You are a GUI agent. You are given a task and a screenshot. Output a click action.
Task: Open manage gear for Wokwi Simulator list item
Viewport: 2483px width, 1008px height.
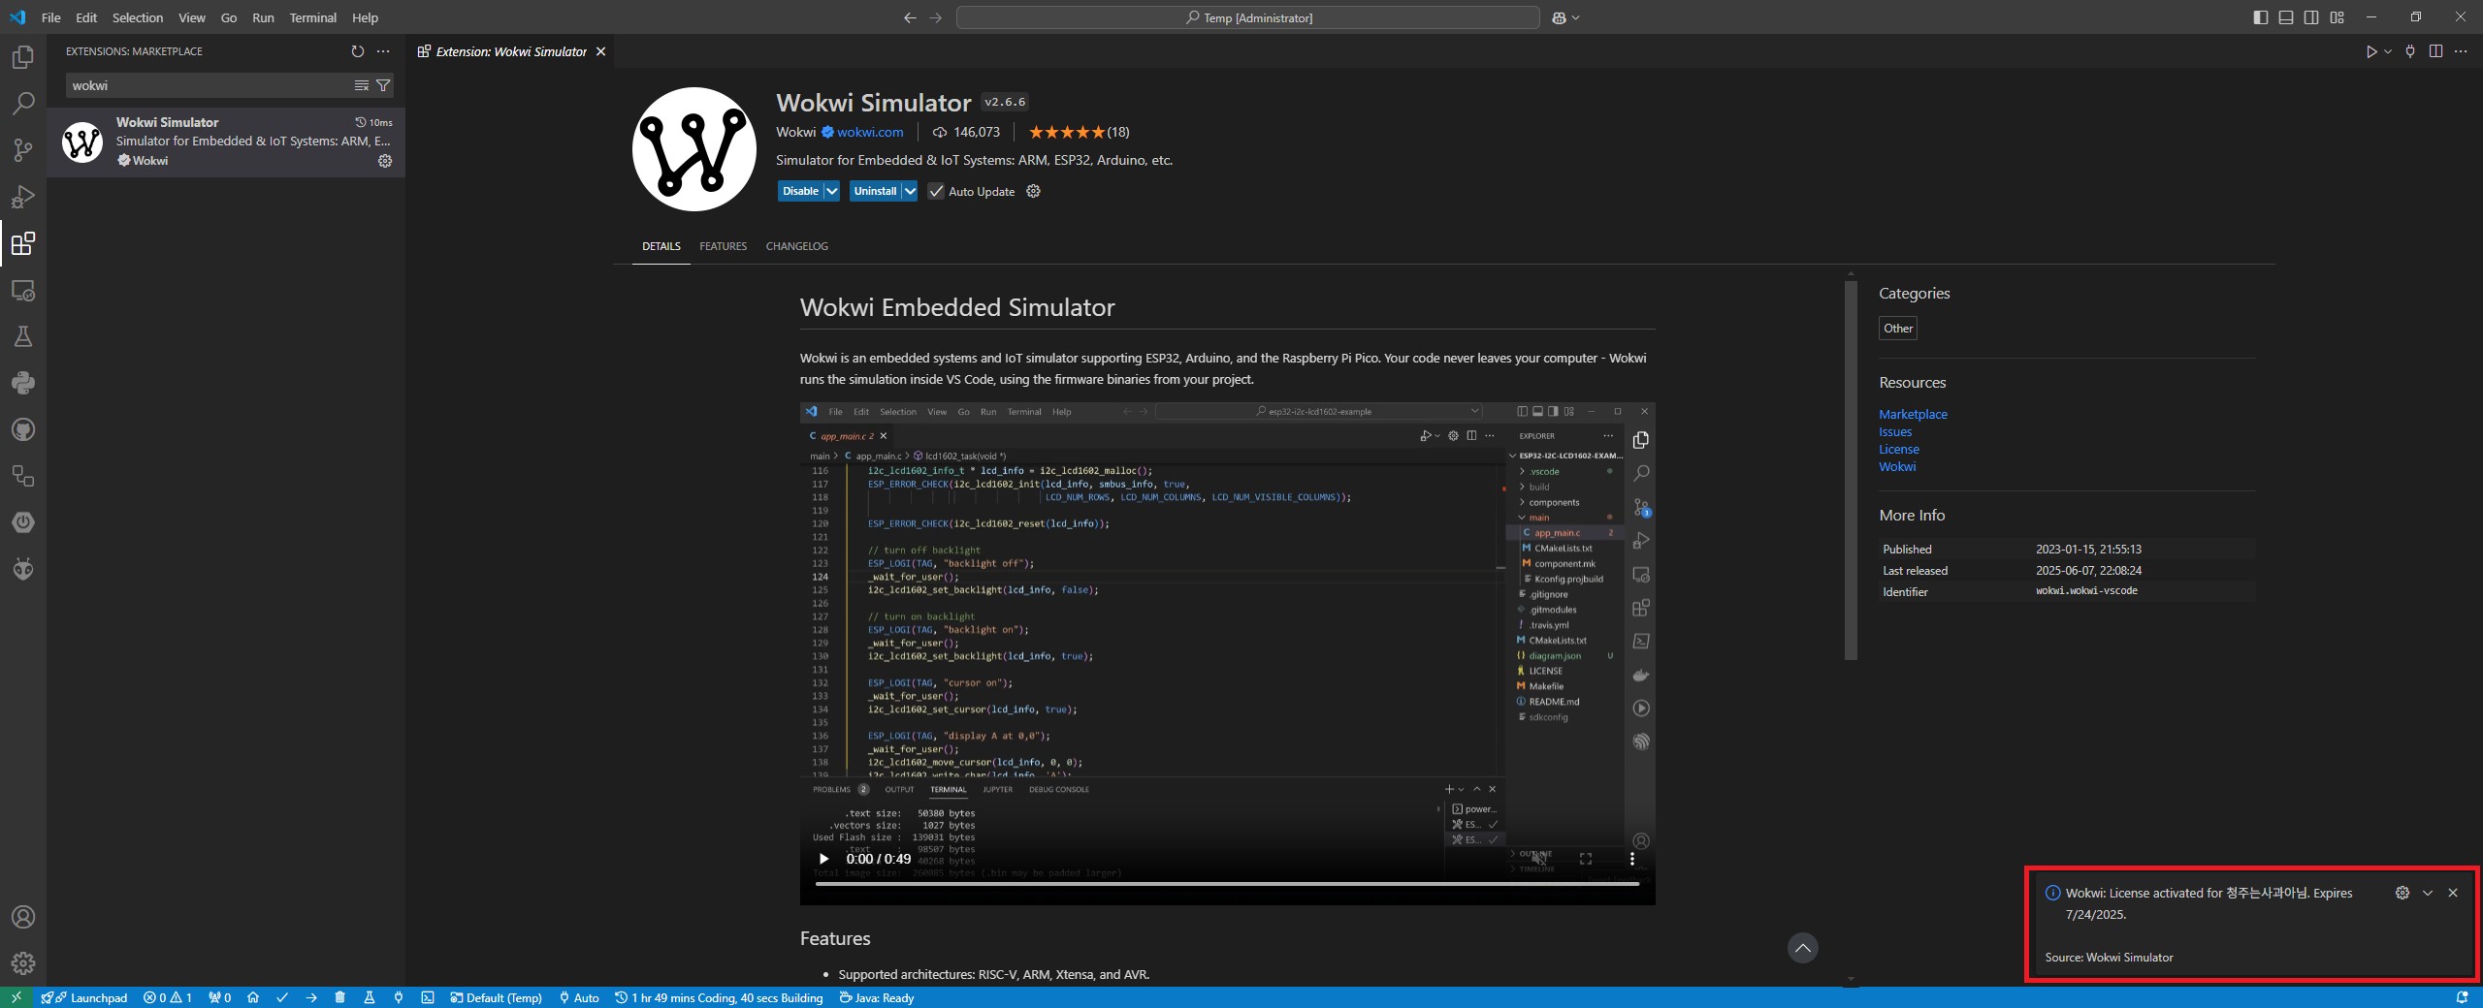[x=385, y=161]
